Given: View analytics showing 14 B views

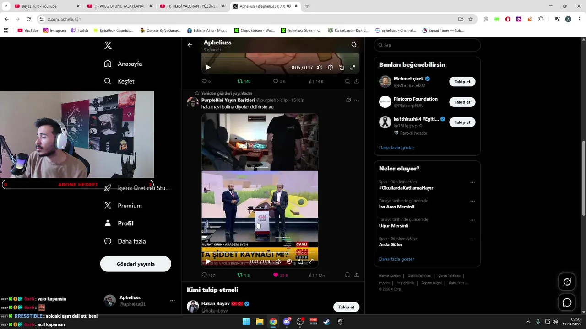Looking at the screenshot, I should point(316,81).
